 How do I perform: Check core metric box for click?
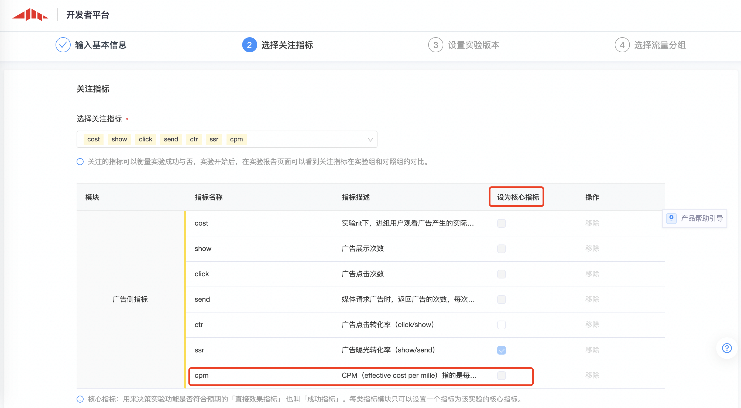501,274
